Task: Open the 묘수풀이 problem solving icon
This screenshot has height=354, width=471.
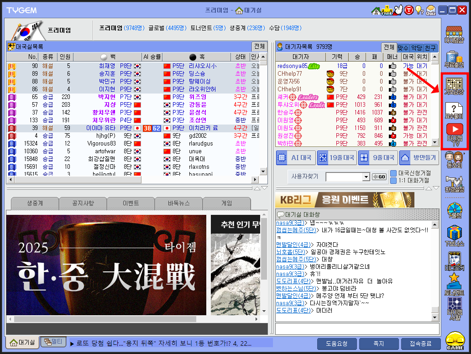Action: [x=454, y=110]
